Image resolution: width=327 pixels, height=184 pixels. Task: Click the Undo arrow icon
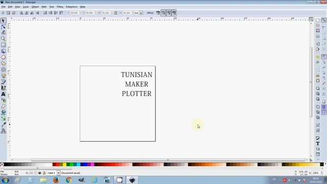318,57
